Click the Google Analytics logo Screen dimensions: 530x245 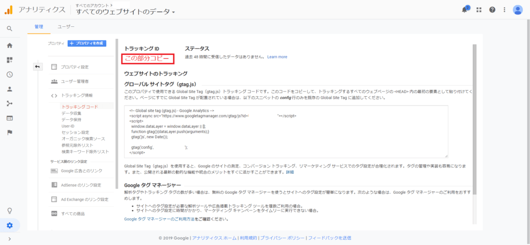8,10
